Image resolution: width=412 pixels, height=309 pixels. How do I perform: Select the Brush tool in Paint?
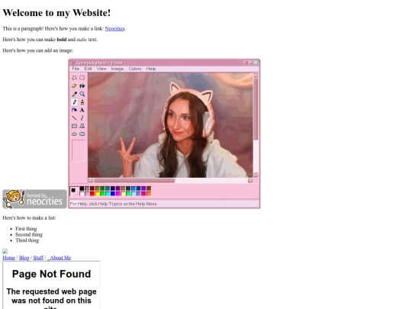coord(82,102)
